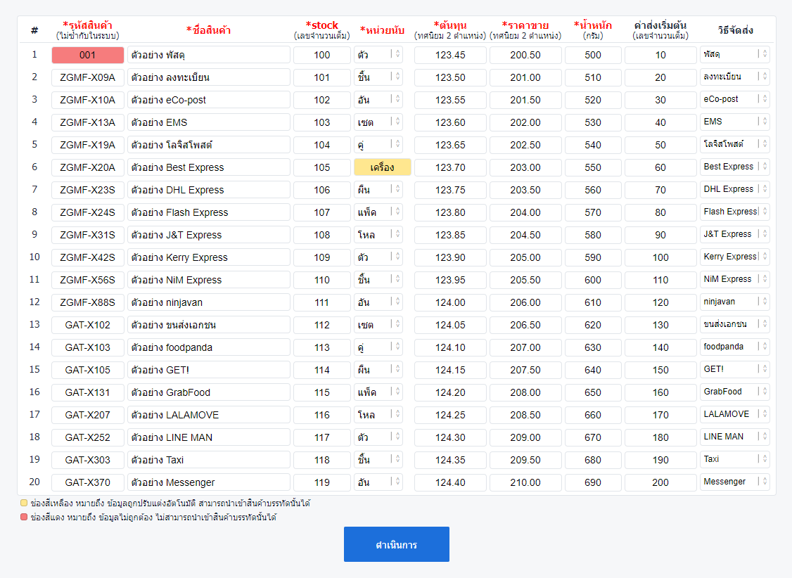Open shipping dropdown showing LINE MAN
The height and width of the screenshot is (578, 792).
point(734,437)
